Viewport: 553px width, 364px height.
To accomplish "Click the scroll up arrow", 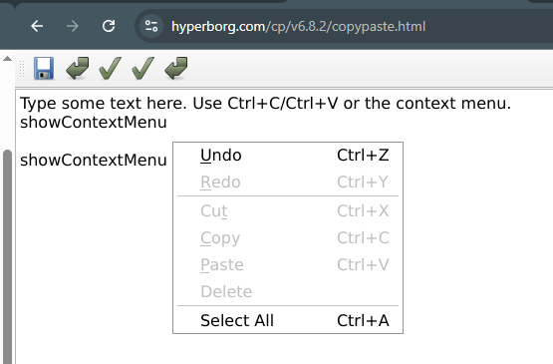I will 7,59.
